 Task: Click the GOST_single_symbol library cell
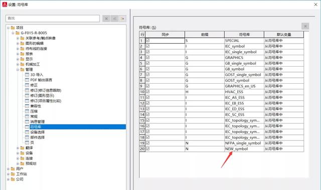click(244, 75)
